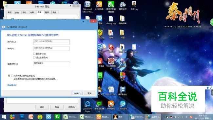Open the 内容 tab in Internet 属性

point(32,12)
